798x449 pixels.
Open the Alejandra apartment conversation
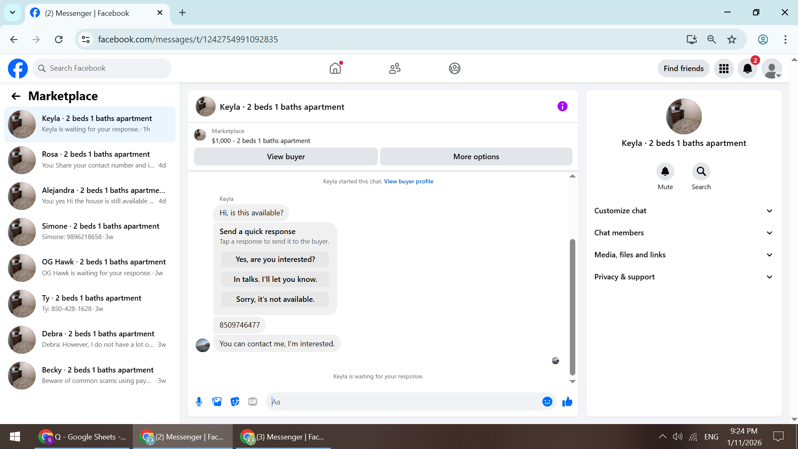(x=89, y=196)
